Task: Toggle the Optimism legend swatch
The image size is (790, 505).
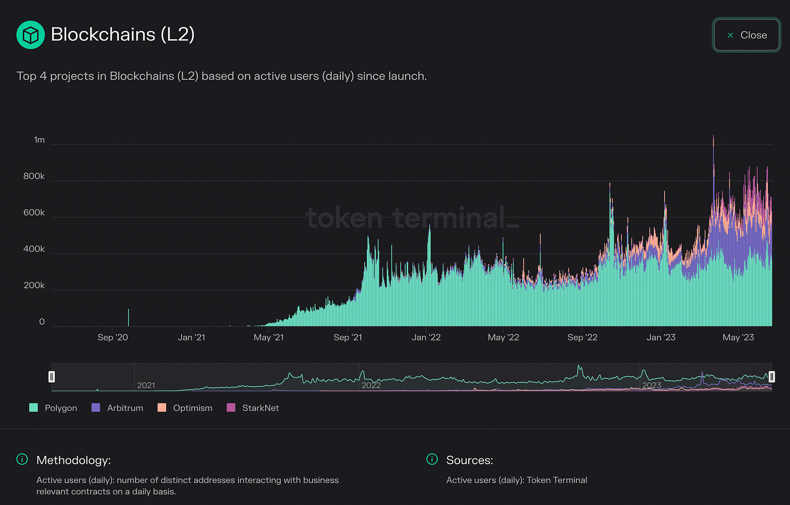Action: (x=162, y=407)
